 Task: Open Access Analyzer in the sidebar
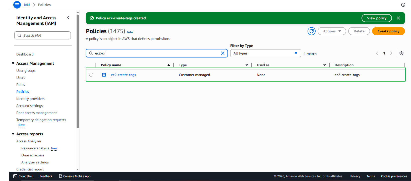29,141
